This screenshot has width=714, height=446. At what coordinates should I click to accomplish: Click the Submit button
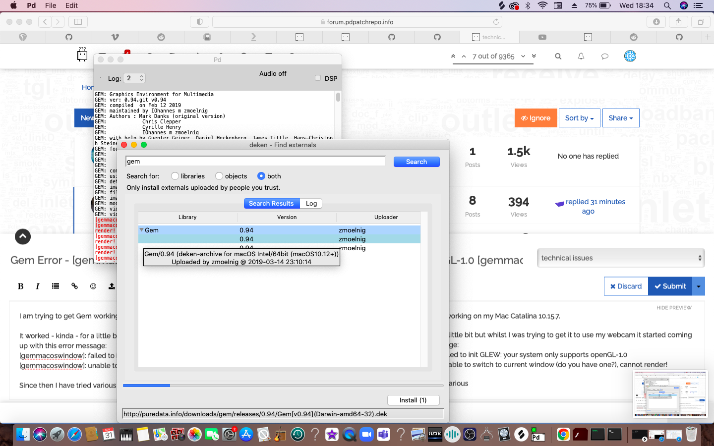coord(670,286)
